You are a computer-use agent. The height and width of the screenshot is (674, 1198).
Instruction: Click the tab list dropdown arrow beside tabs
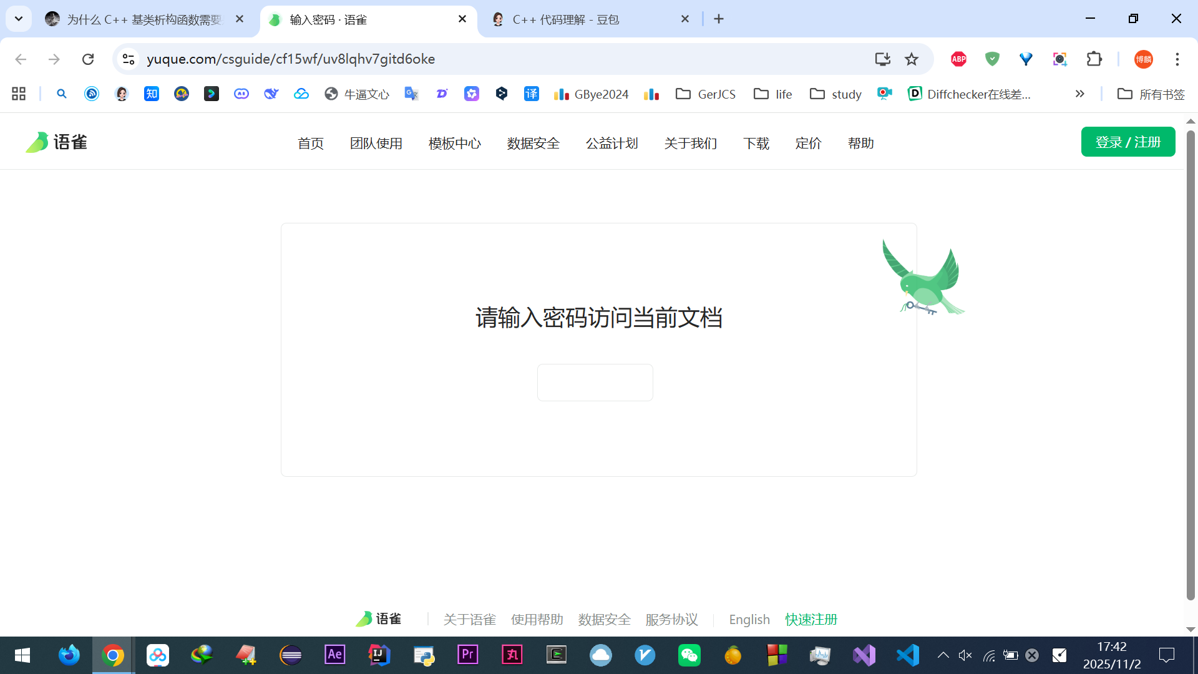18,19
